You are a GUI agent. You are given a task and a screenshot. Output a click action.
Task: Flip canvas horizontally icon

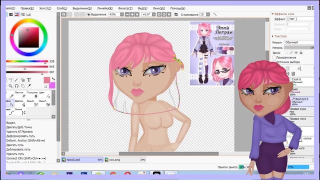click(x=176, y=14)
